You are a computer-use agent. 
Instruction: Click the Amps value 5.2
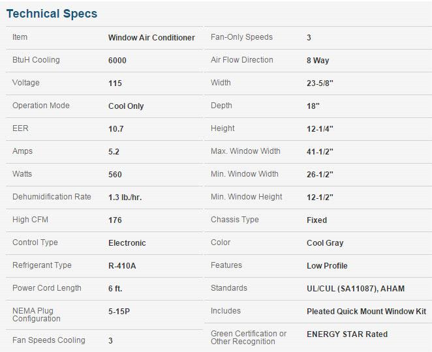pos(114,152)
